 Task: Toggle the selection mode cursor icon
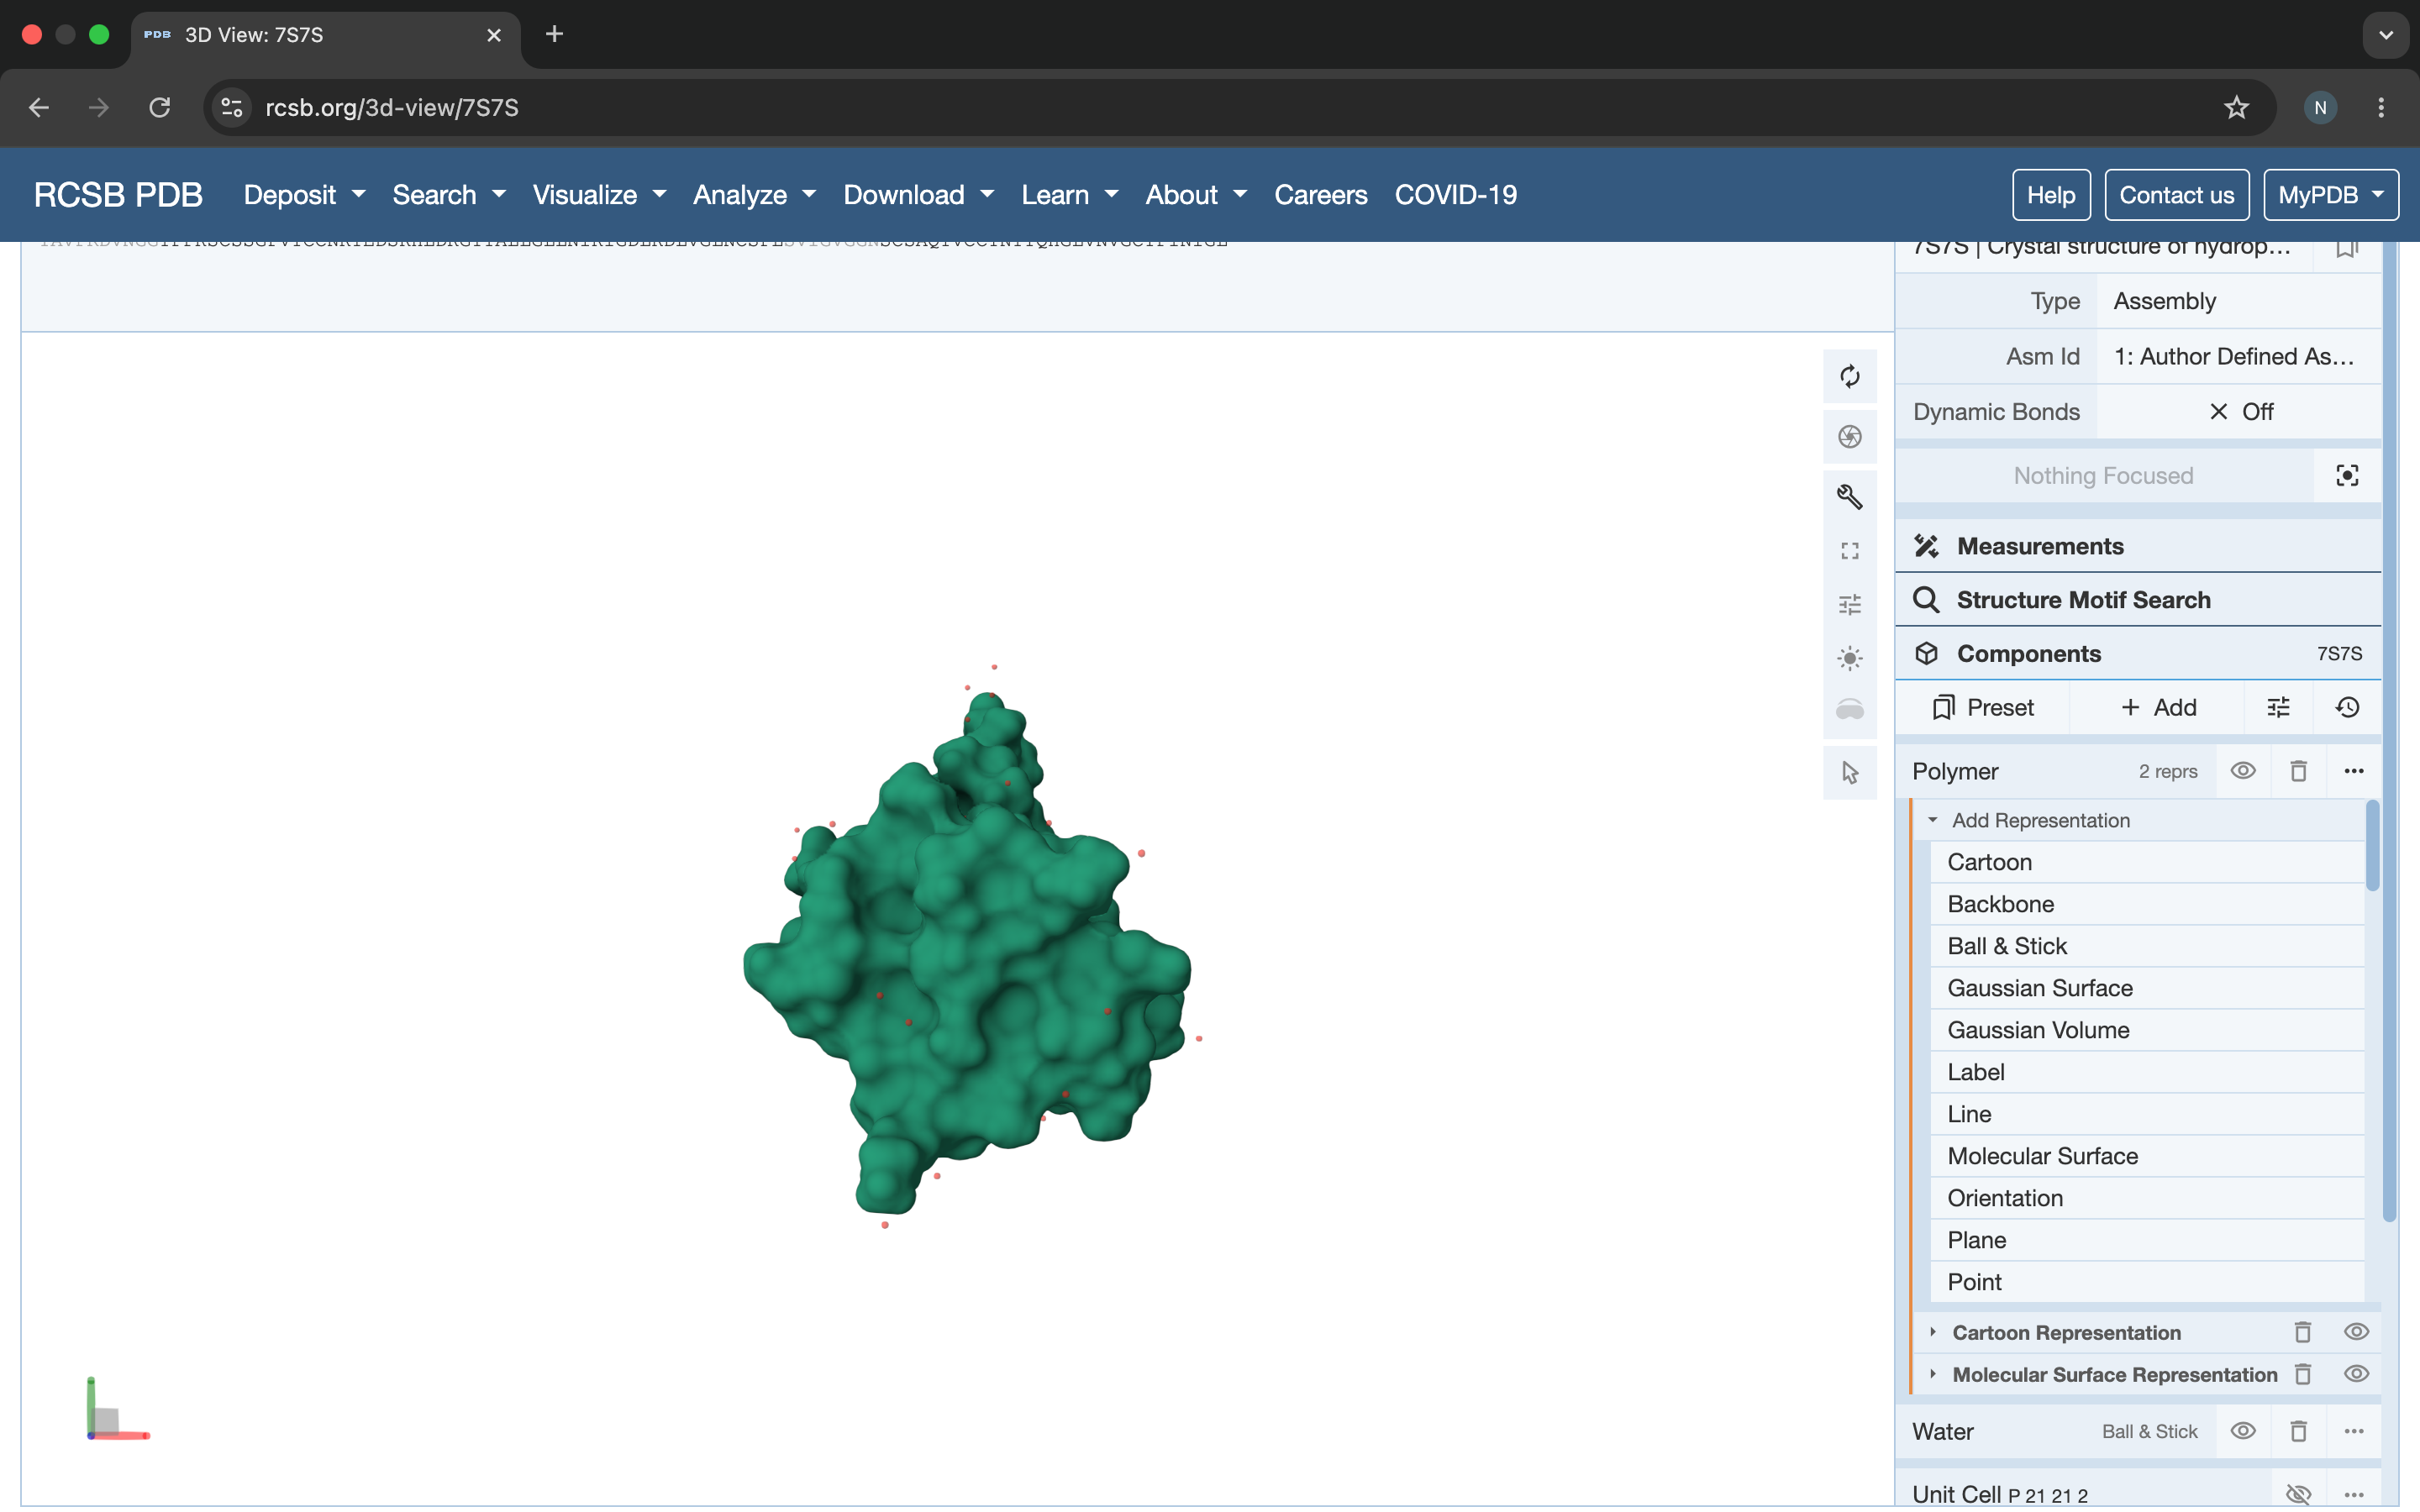1849,772
